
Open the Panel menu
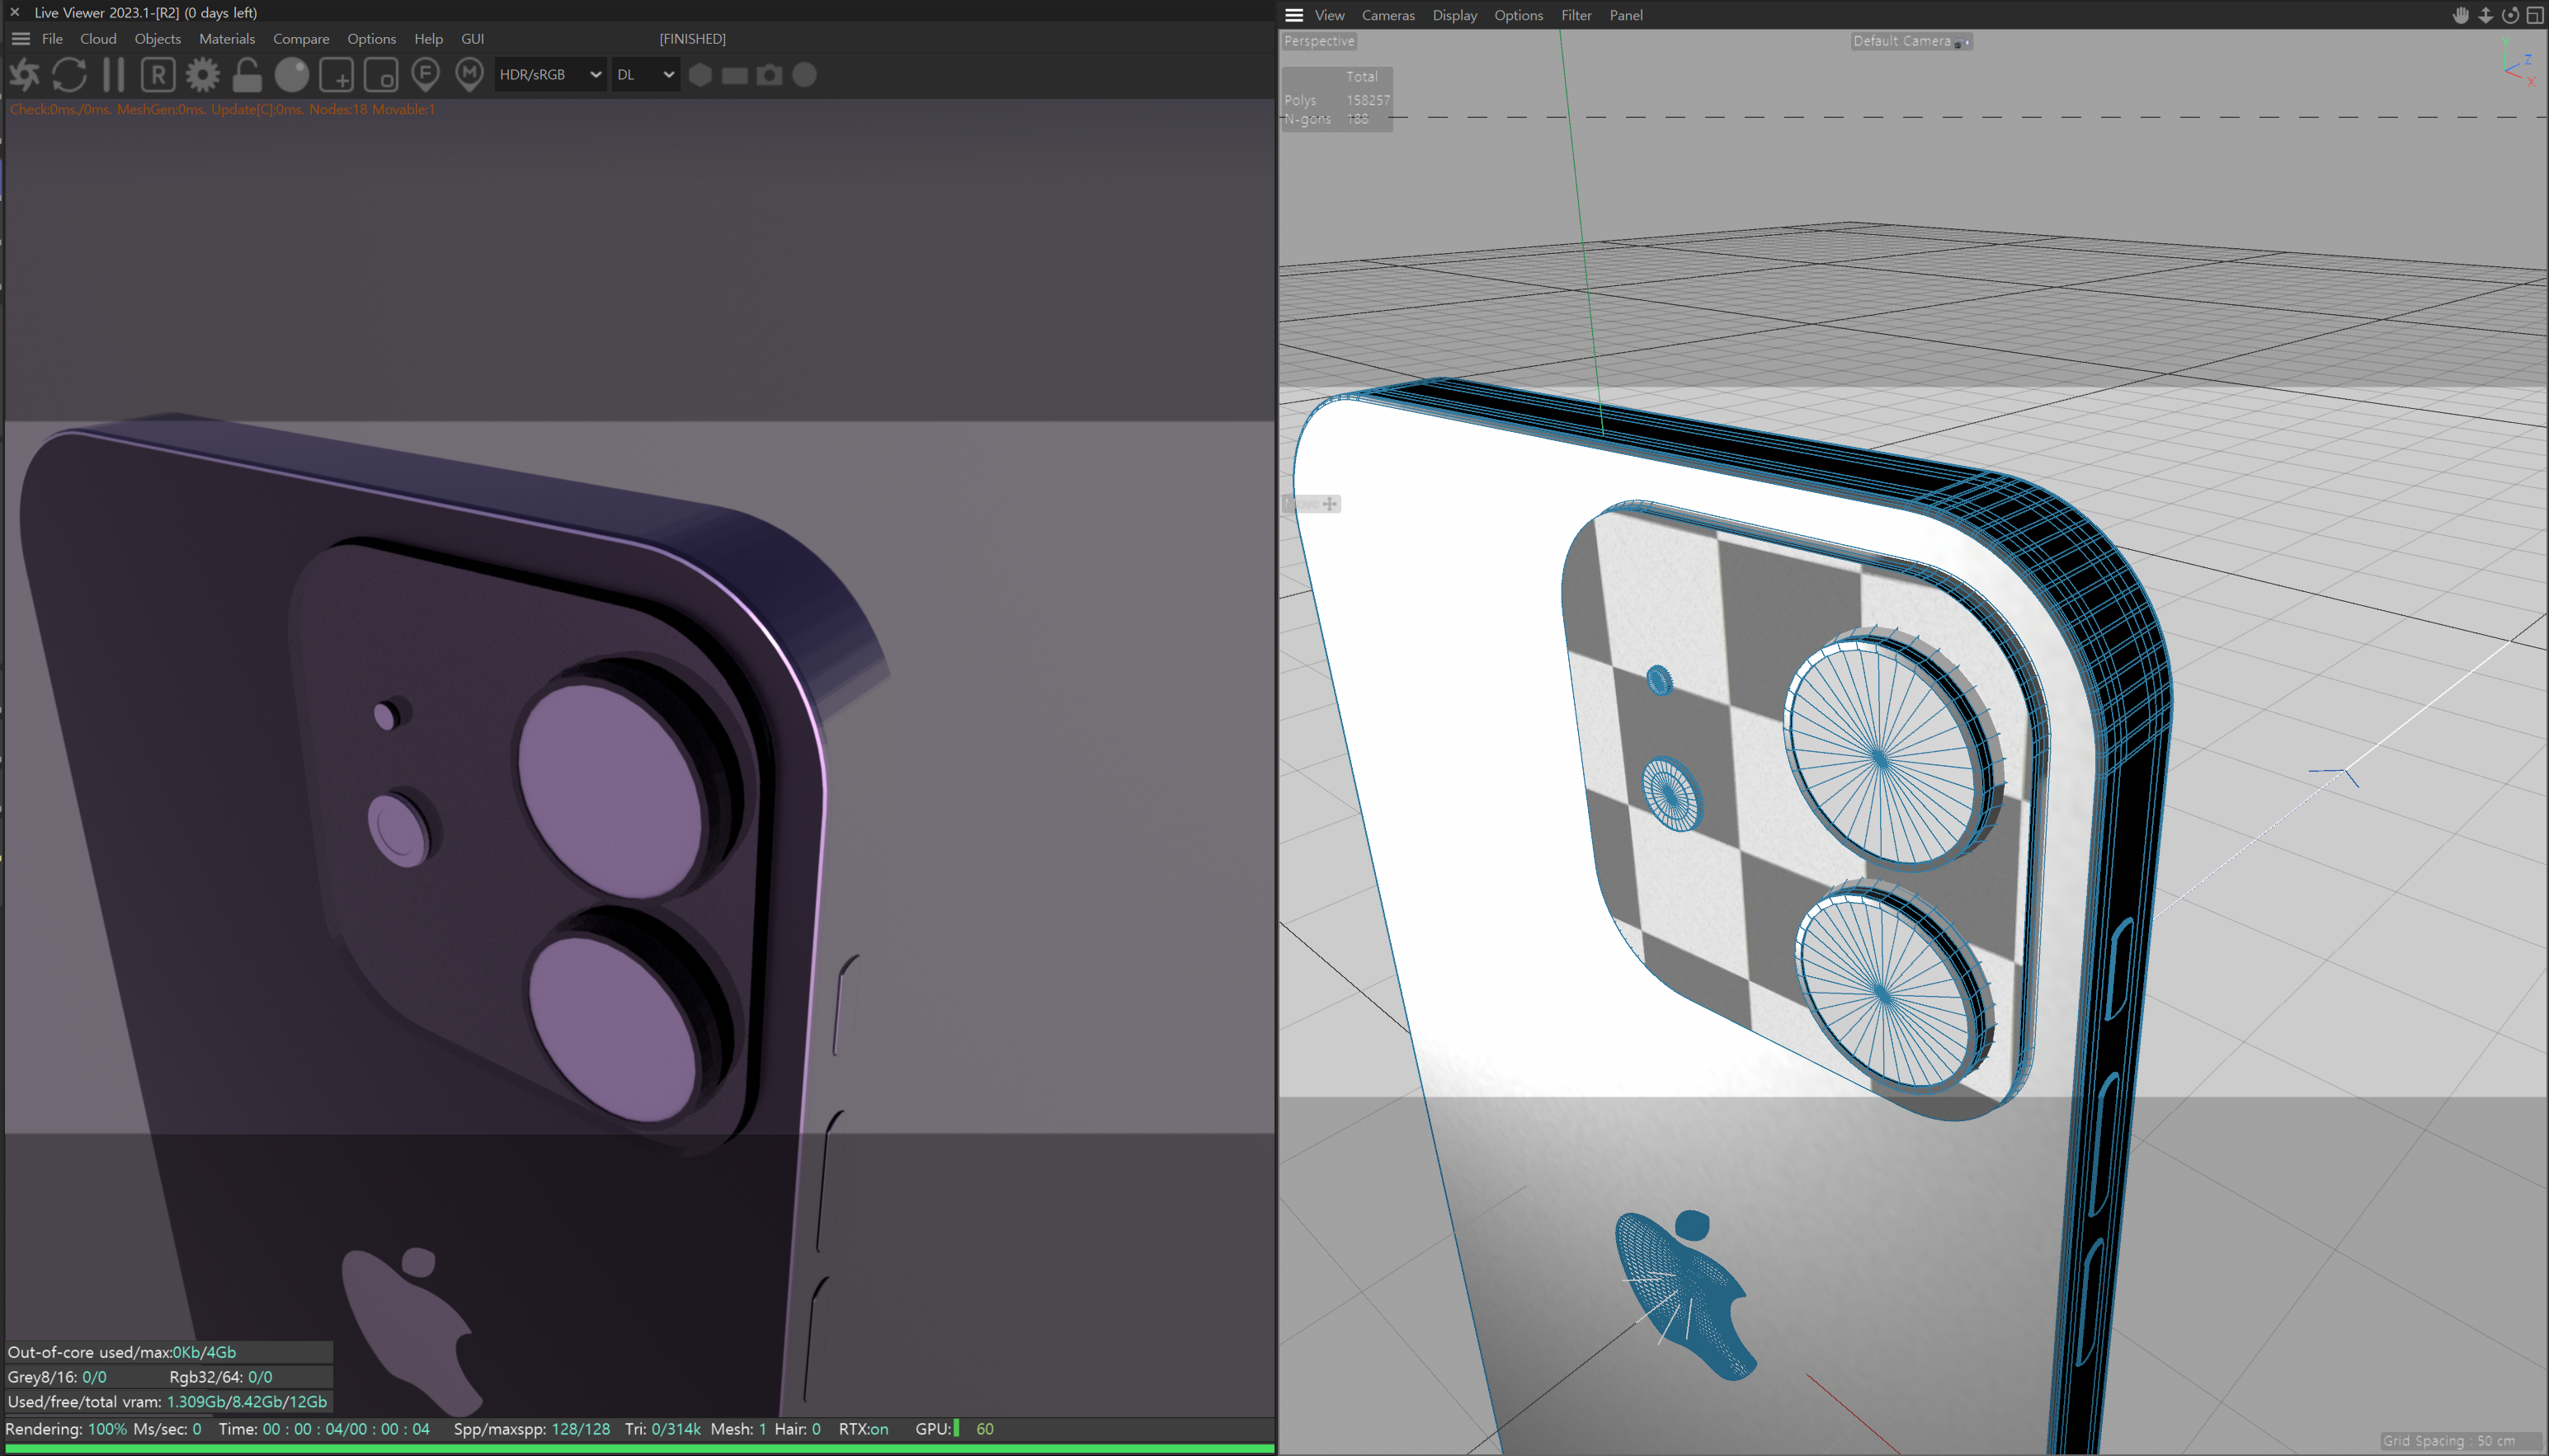[1626, 15]
